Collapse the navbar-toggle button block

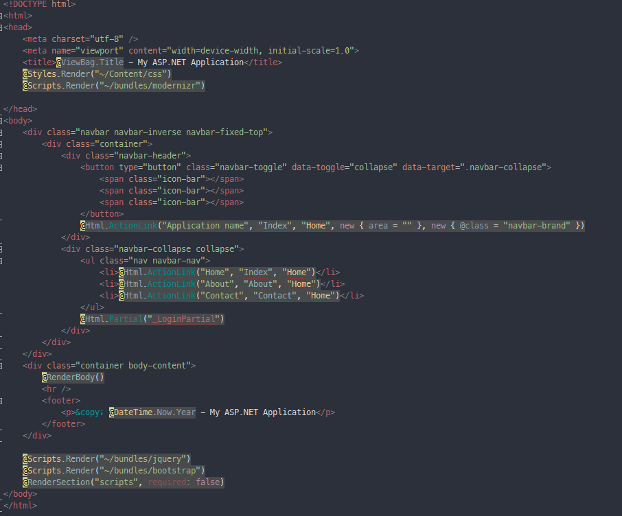(1, 167)
